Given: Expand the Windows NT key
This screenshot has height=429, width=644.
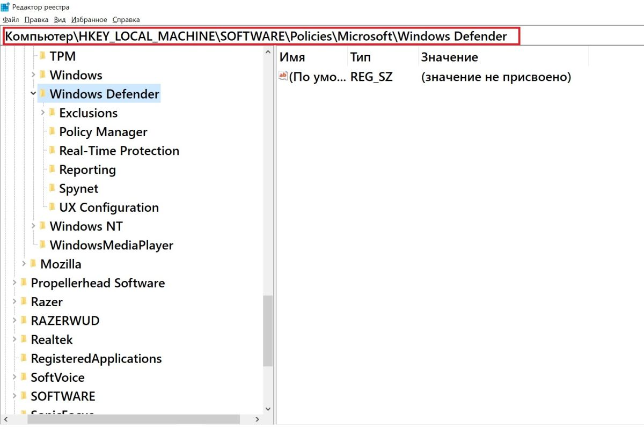Looking at the screenshot, I should (x=33, y=226).
